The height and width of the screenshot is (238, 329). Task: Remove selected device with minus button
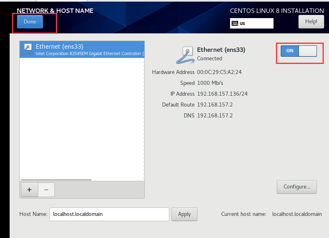[46, 190]
